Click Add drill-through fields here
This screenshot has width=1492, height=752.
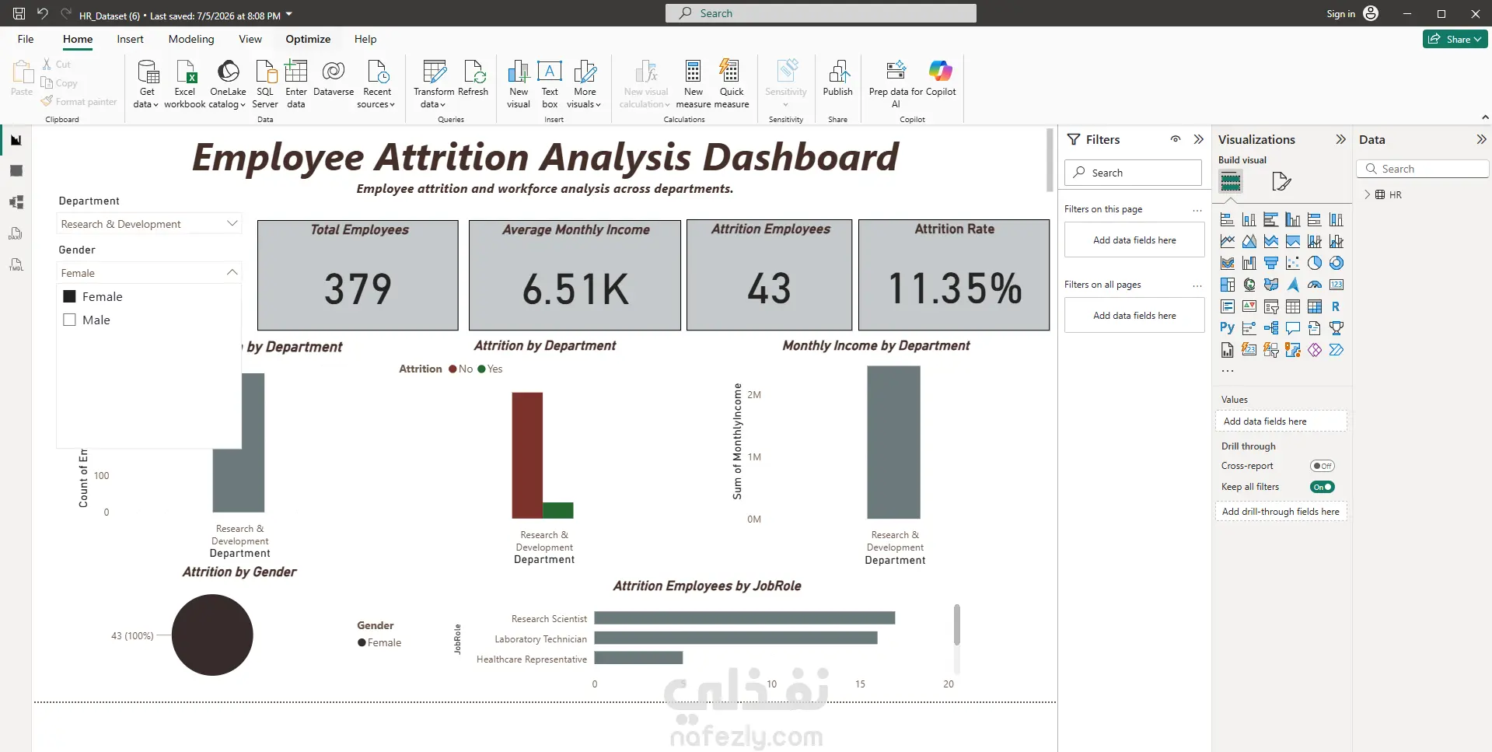click(x=1281, y=511)
